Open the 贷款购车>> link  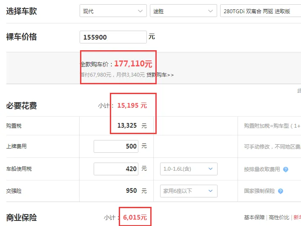(160, 75)
